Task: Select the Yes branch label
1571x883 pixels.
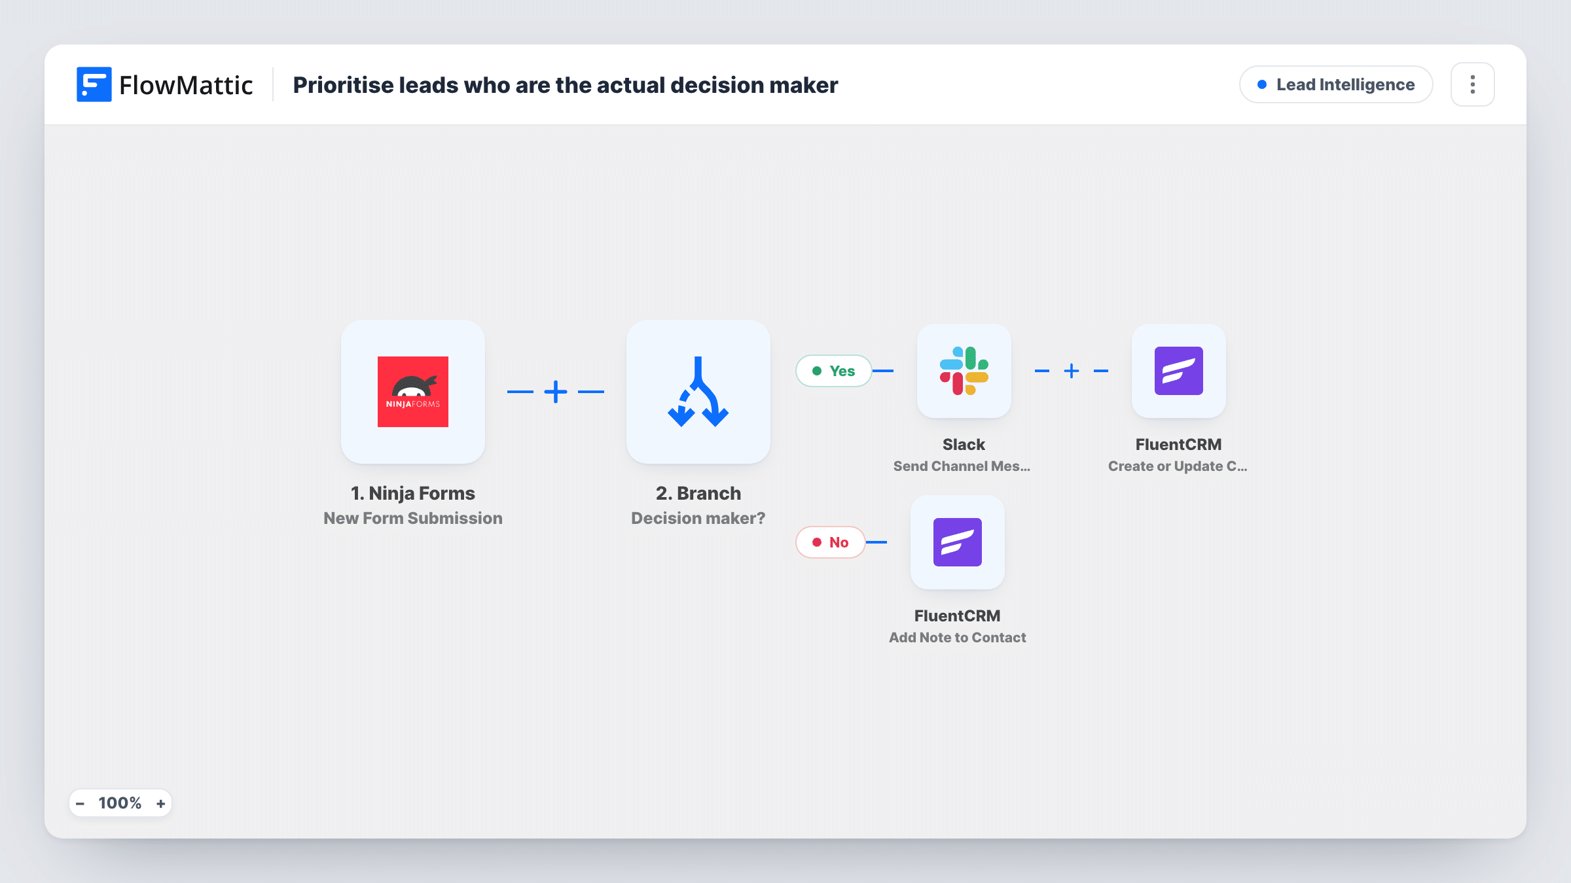Action: [x=833, y=371]
